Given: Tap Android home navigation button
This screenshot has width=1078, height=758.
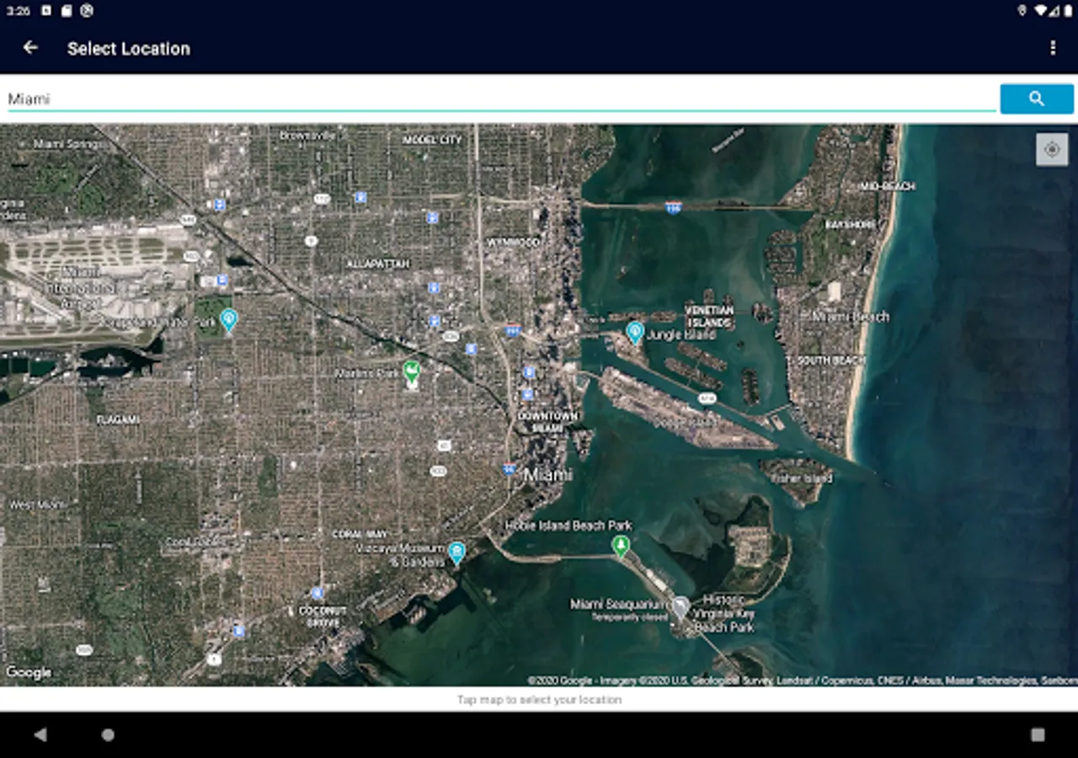Looking at the screenshot, I should pyautogui.click(x=108, y=734).
